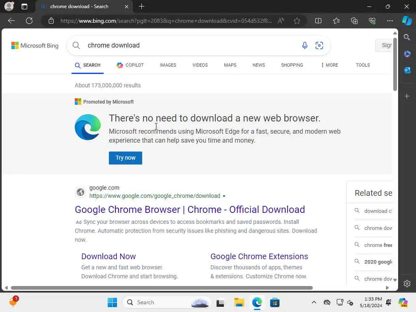Open Edge Settings and more menu
The width and height of the screenshot is (416, 312).
click(x=390, y=21)
